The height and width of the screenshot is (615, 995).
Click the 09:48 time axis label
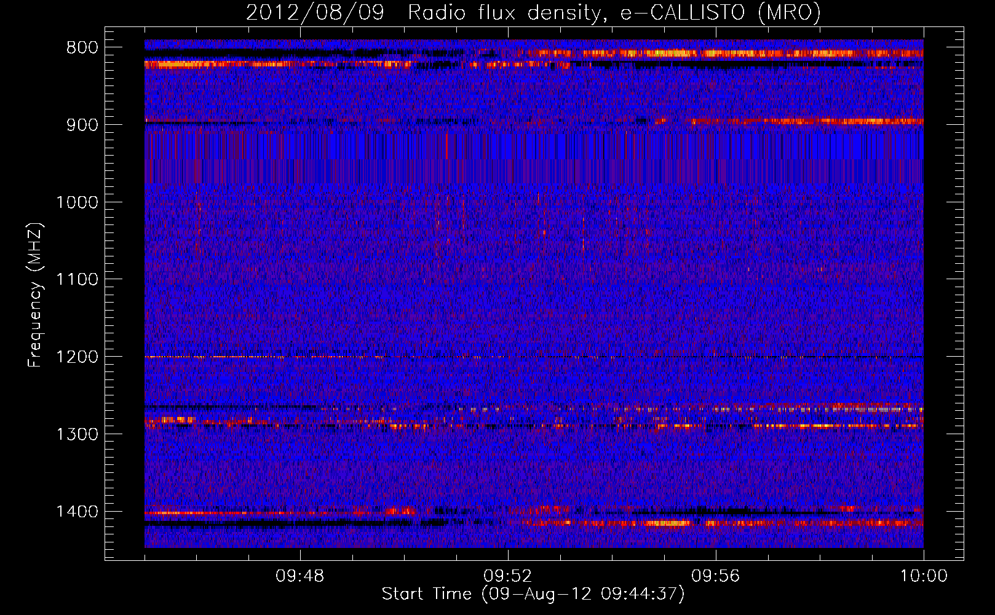[x=299, y=576]
